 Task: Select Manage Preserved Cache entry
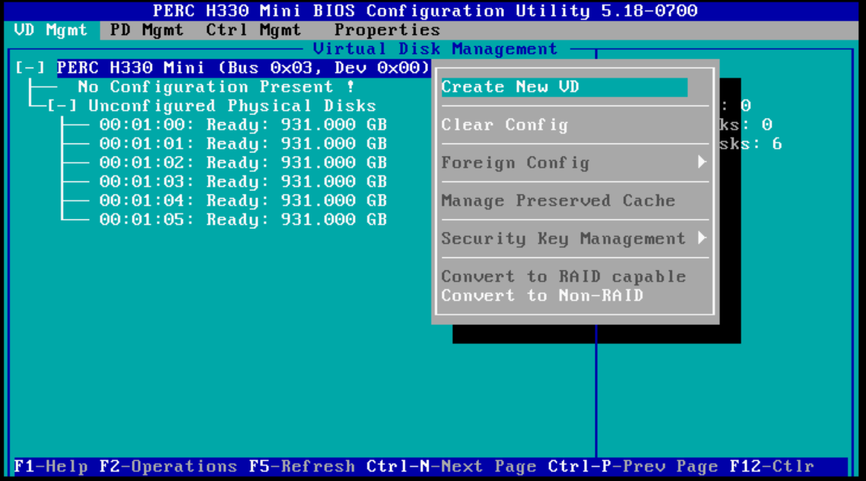point(558,201)
